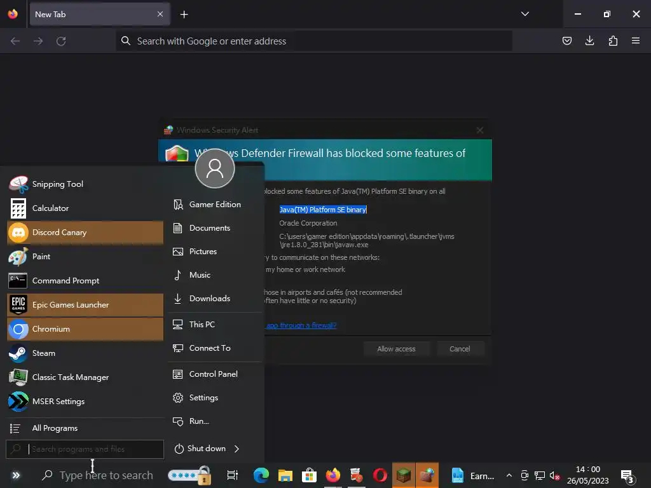This screenshot has height=488, width=651.
Task: Open MSER Settings entry
Action: (x=85, y=402)
